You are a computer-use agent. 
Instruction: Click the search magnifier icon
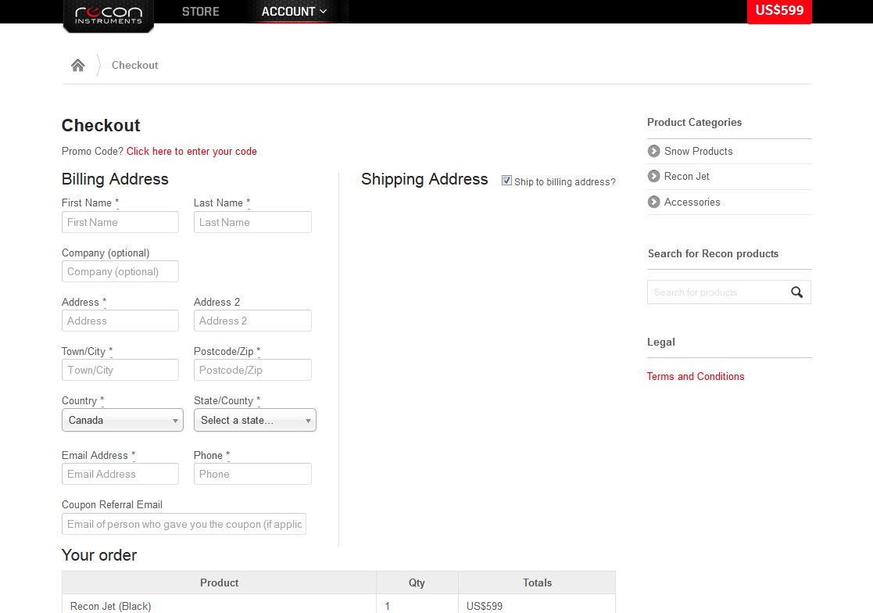(x=796, y=292)
